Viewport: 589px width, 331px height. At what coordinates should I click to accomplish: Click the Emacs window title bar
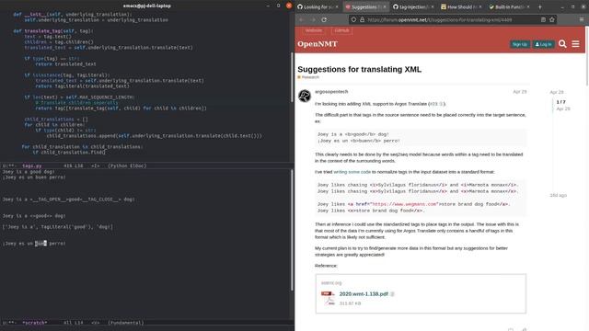pyautogui.click(x=147, y=6)
